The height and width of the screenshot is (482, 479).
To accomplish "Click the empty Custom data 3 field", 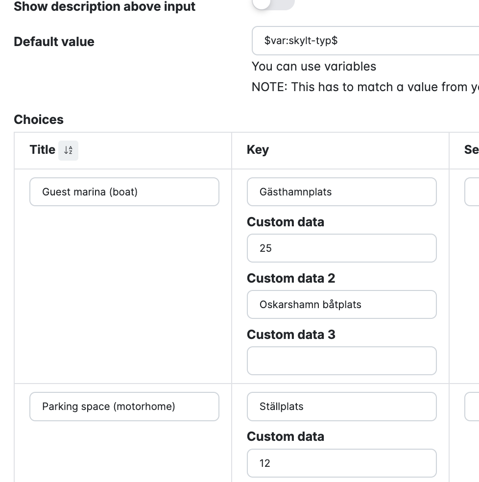I will (x=341, y=361).
